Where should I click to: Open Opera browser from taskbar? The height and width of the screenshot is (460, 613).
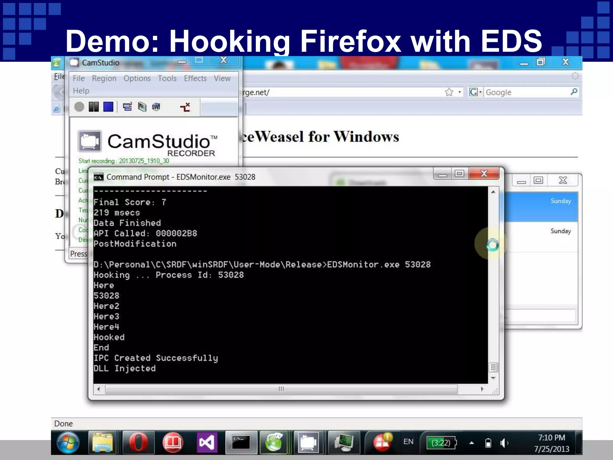(x=138, y=443)
